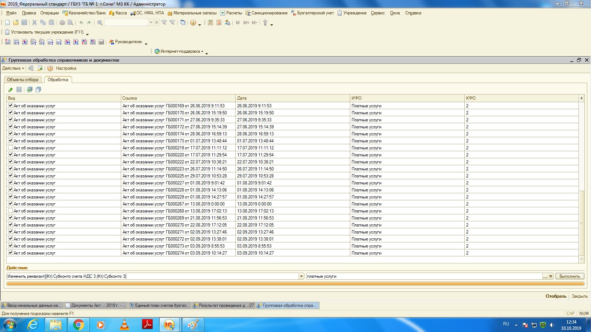Click the table vertical scrollbar thumb
Viewport: 591px width, 332px height.
tap(581, 223)
